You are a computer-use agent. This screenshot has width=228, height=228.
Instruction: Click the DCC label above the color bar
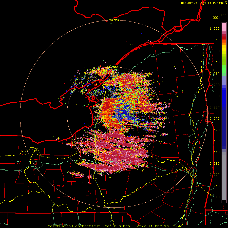222,15
